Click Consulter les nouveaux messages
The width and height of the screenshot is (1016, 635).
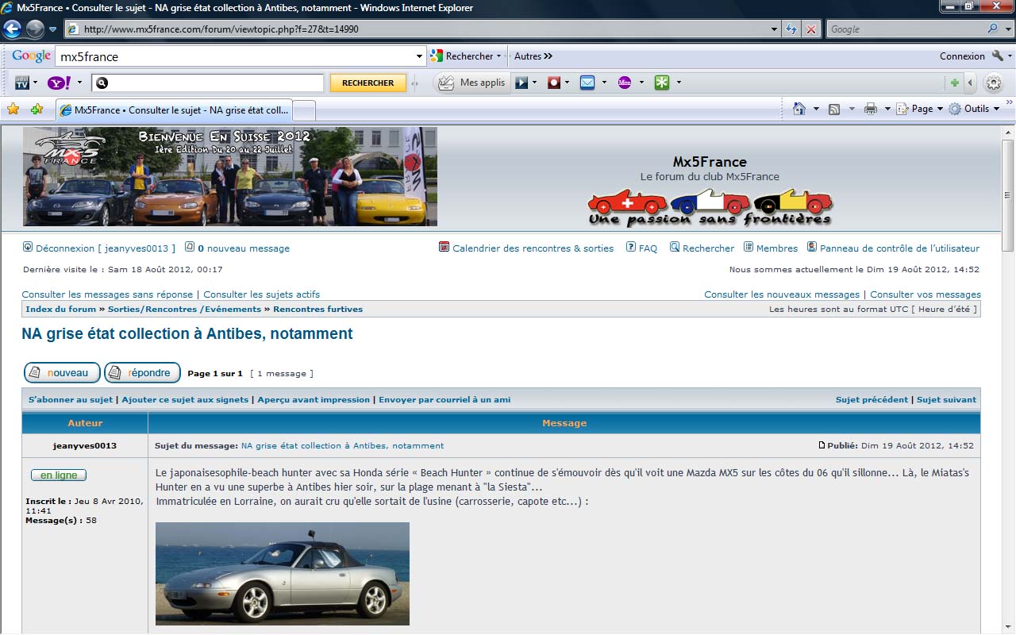coord(782,294)
